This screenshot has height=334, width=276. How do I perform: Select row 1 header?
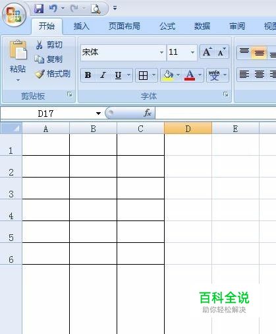coord(11,145)
